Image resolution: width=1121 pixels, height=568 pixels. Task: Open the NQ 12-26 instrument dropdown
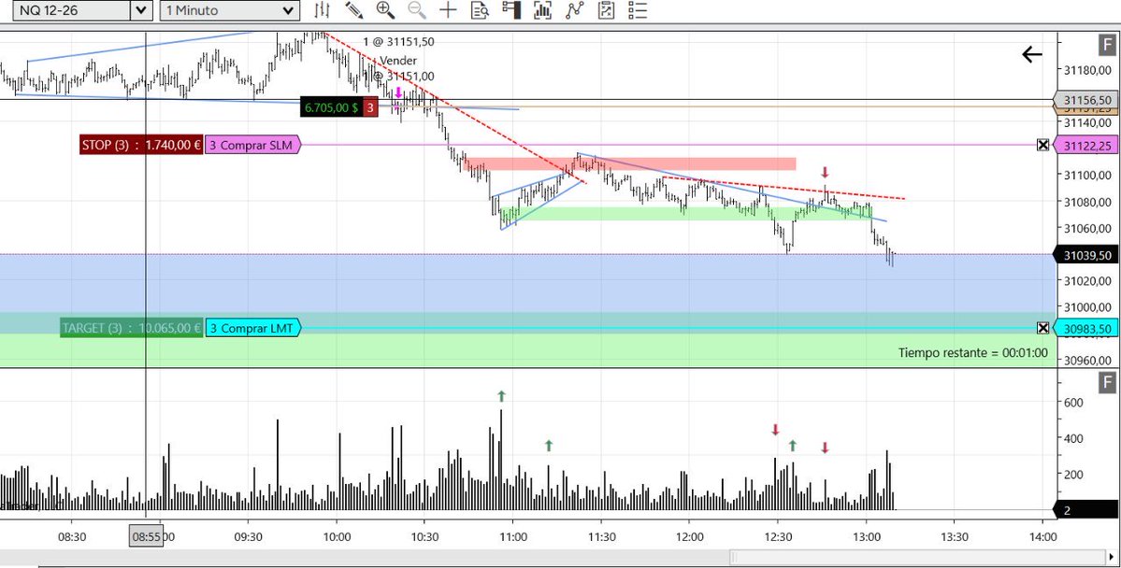pos(141,10)
